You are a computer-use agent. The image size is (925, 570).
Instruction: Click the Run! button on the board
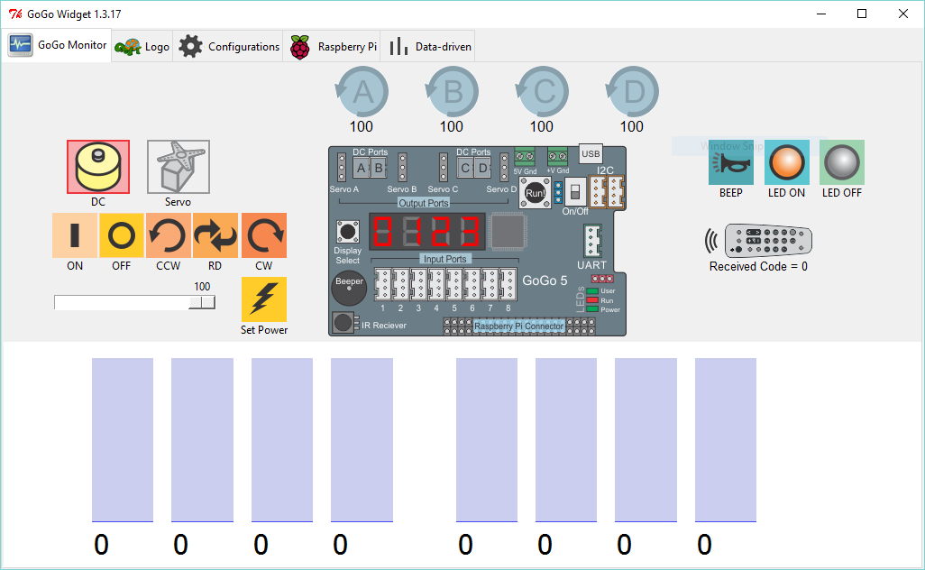click(x=535, y=192)
